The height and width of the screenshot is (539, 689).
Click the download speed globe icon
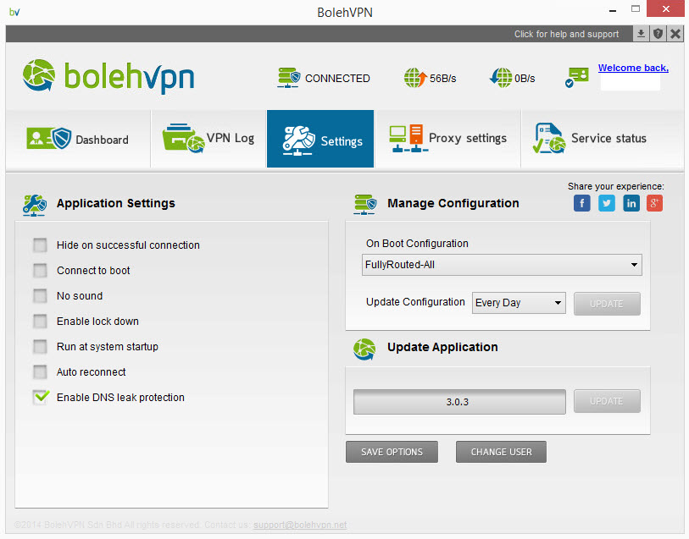501,78
